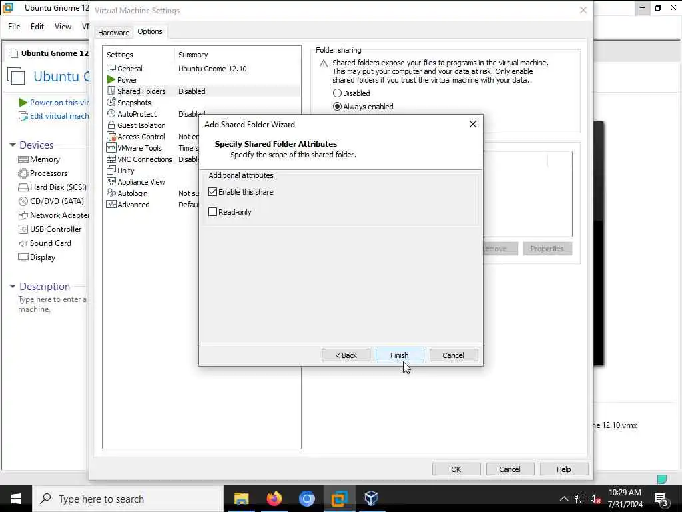Click the muted volume tray icon

click(596, 499)
